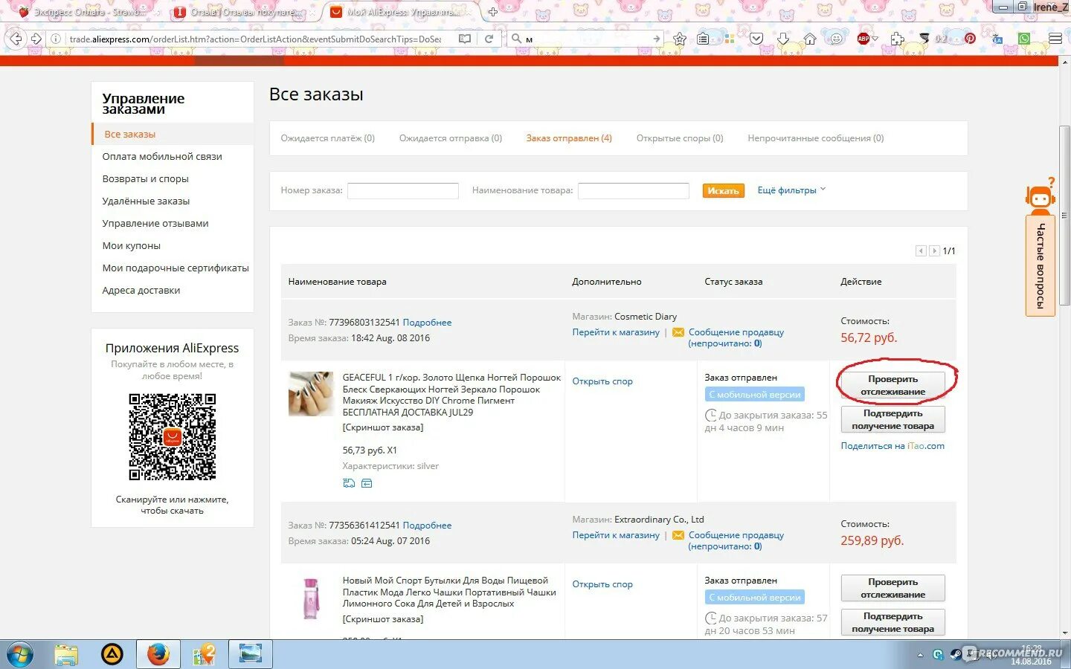This screenshot has height=669, width=1071.
Task: Switch to Firefox in the taskbar
Action: (x=158, y=655)
